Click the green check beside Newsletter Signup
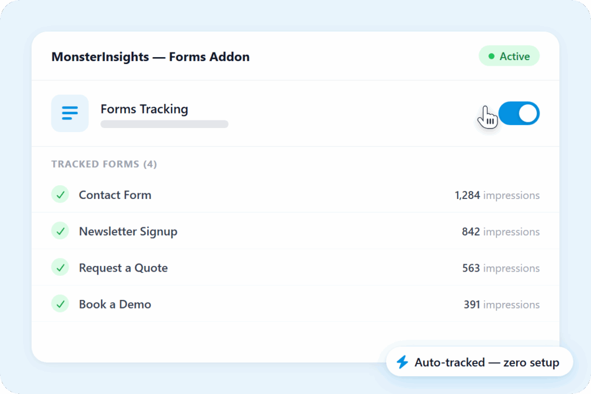 (x=60, y=231)
